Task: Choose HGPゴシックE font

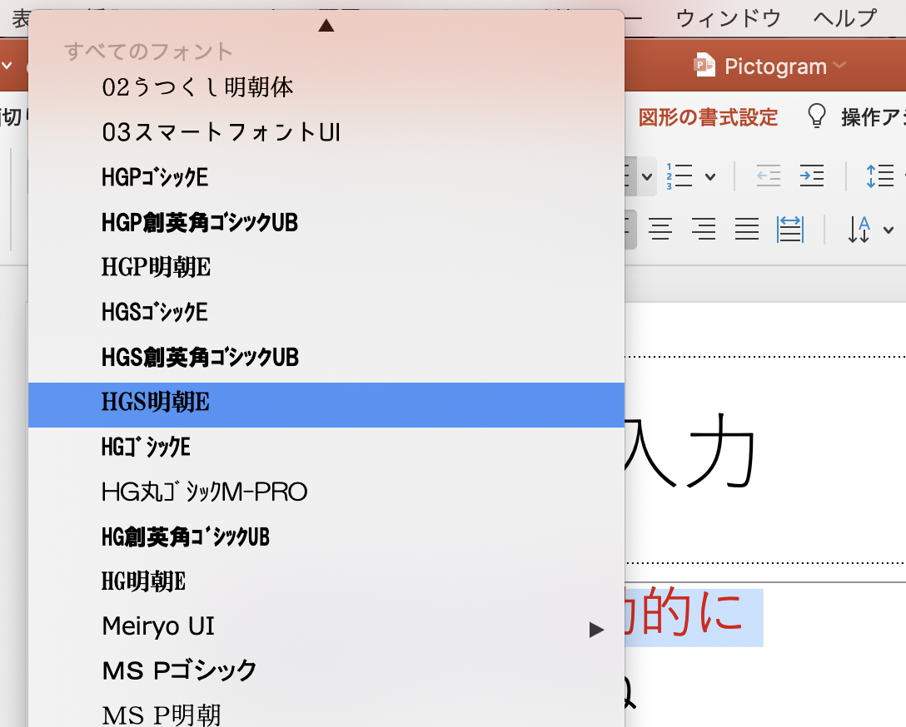Action: (326, 177)
